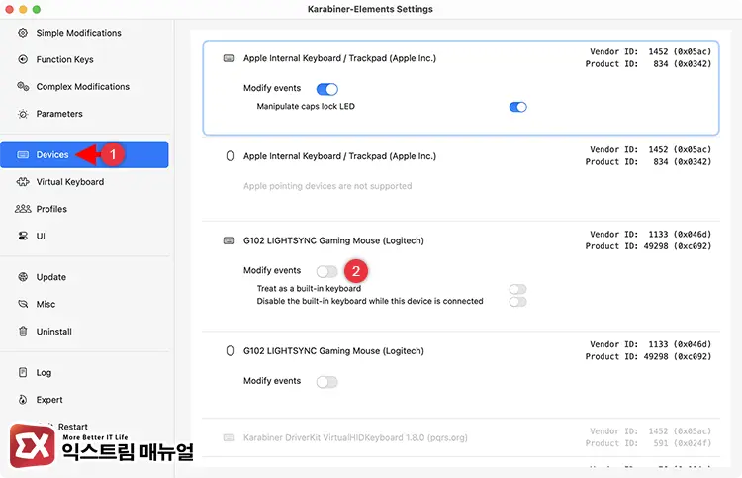This screenshot has height=478, width=742.
Task: Click the UI switch icon in sidebar
Action: 23,236
